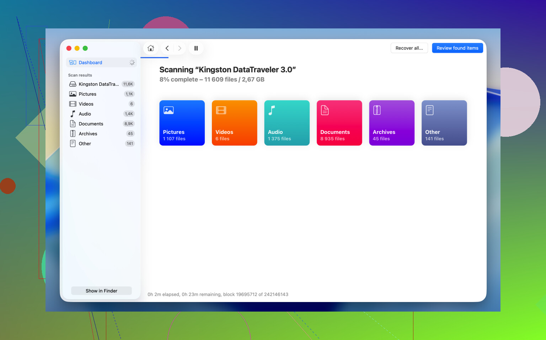Image resolution: width=546 pixels, height=340 pixels.
Task: Click the Recover all... button
Action: click(409, 48)
